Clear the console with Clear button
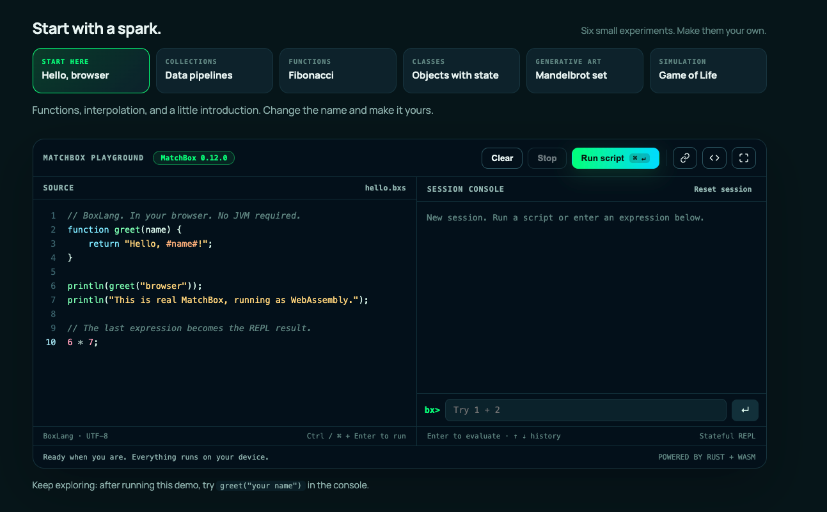Image resolution: width=827 pixels, height=512 pixels. pyautogui.click(x=502, y=158)
